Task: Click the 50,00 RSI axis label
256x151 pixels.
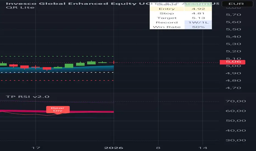Action: pyautogui.click(x=236, y=121)
